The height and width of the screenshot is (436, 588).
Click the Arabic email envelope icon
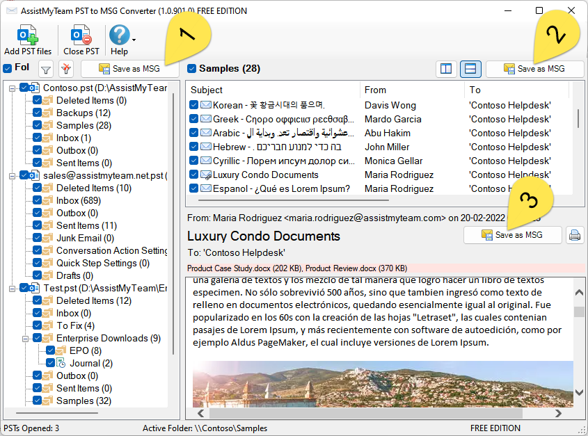coord(205,133)
